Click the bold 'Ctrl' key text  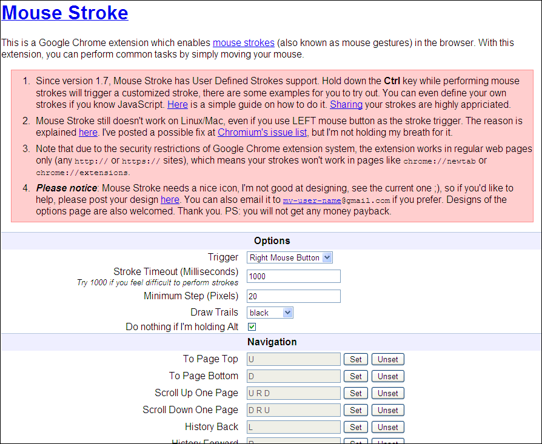click(x=392, y=81)
